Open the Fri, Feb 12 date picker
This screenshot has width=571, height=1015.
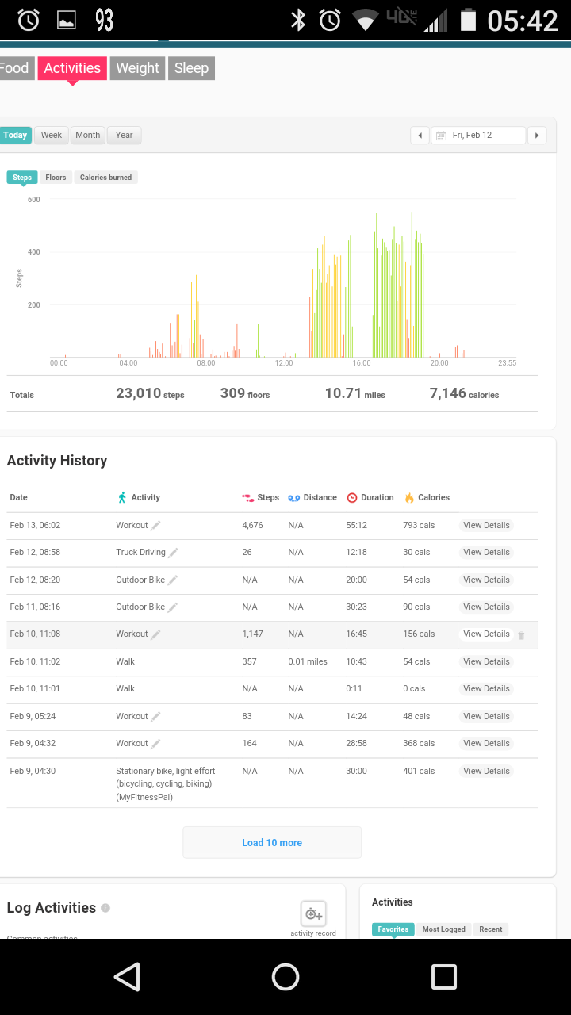pos(479,136)
